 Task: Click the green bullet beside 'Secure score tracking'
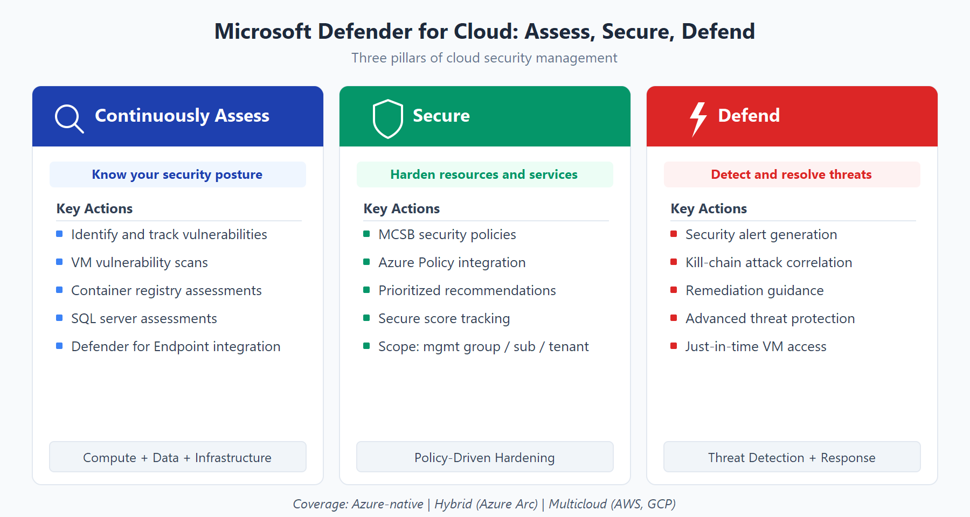pyautogui.click(x=366, y=318)
